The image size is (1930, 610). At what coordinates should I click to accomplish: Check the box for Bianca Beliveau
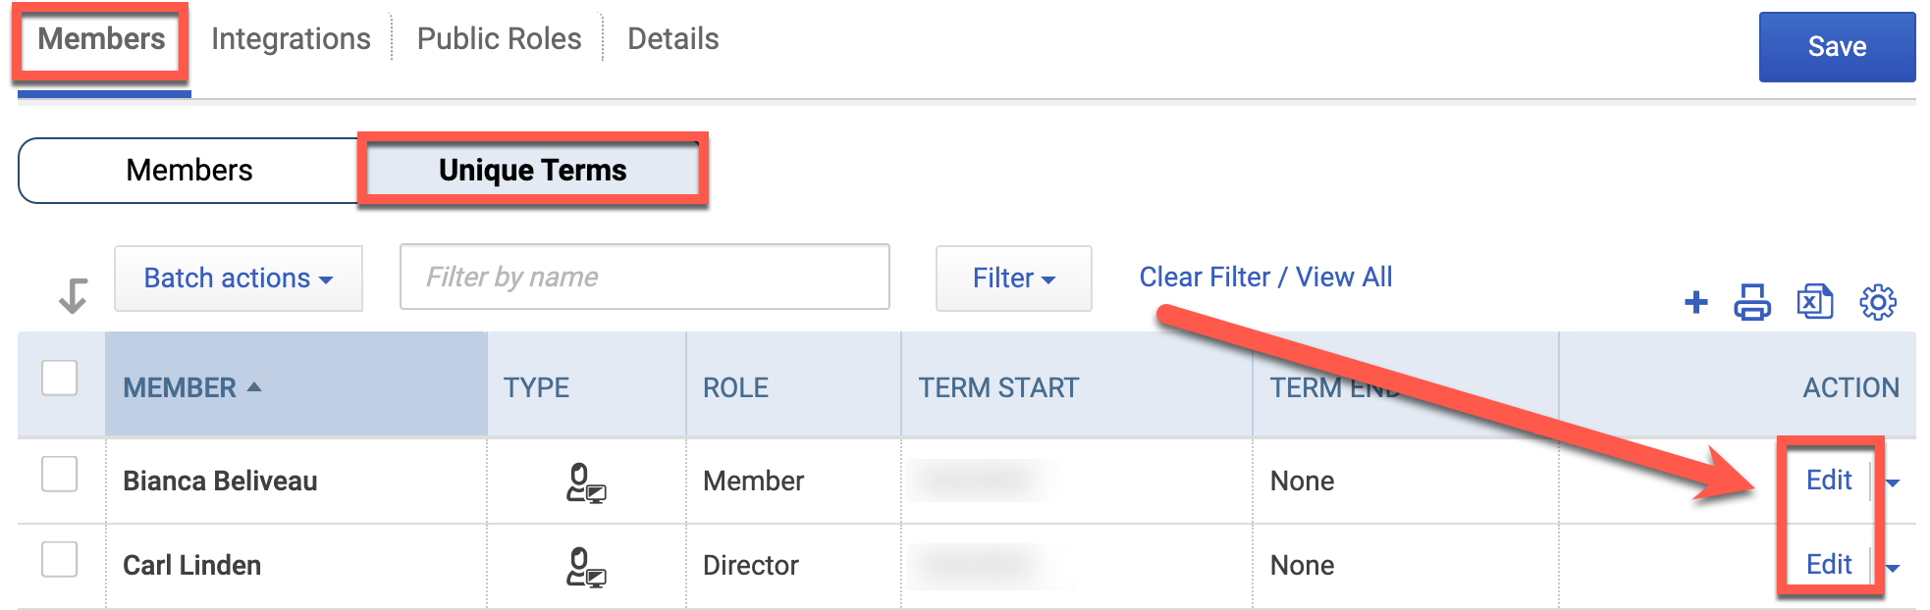60,474
